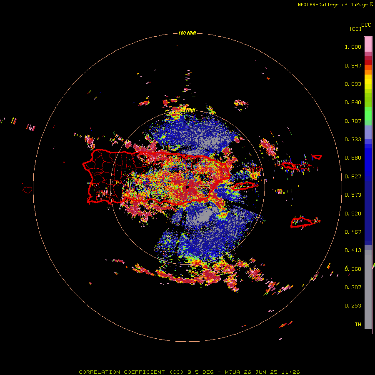Click the Vieques island outline east of Puerto Rico
This screenshot has width=375, height=375.
[x=243, y=186]
